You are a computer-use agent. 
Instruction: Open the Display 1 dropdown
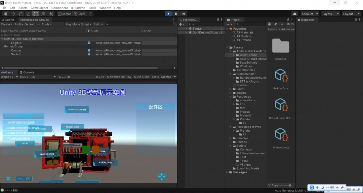pos(9,77)
